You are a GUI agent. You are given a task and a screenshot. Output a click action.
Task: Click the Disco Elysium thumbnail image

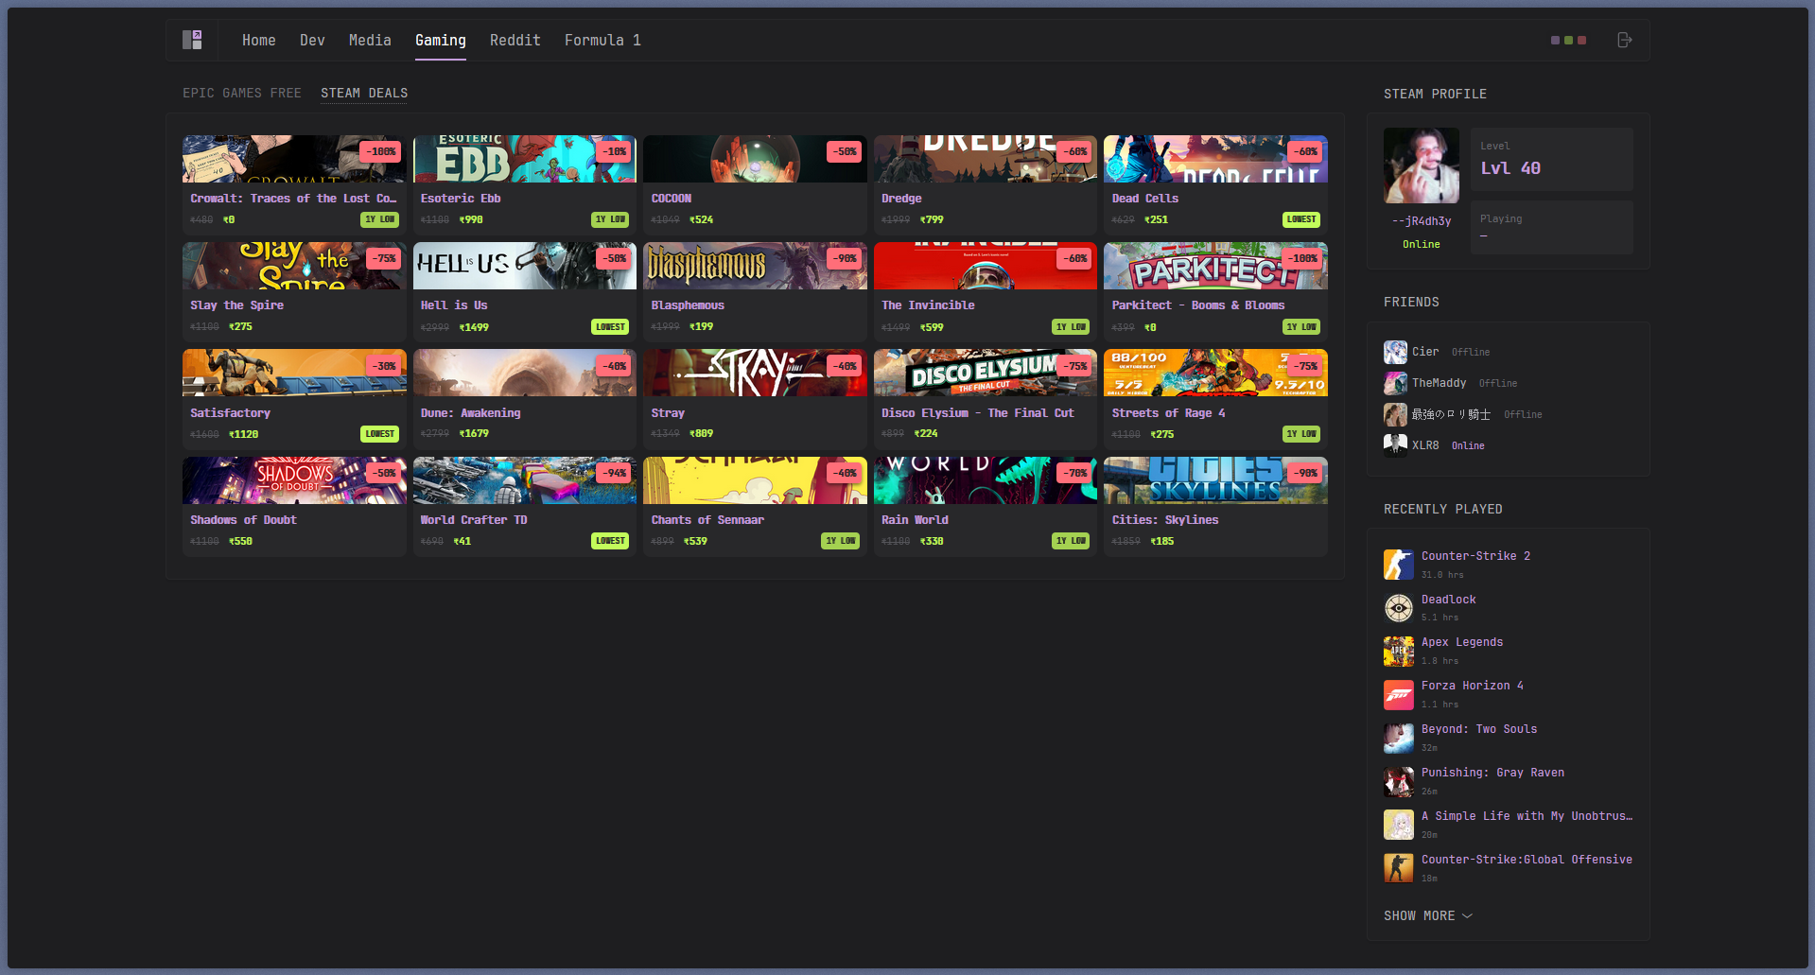coord(985,373)
